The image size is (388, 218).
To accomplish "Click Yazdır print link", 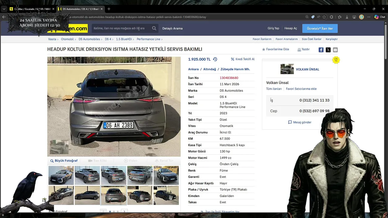I will (x=303, y=49).
